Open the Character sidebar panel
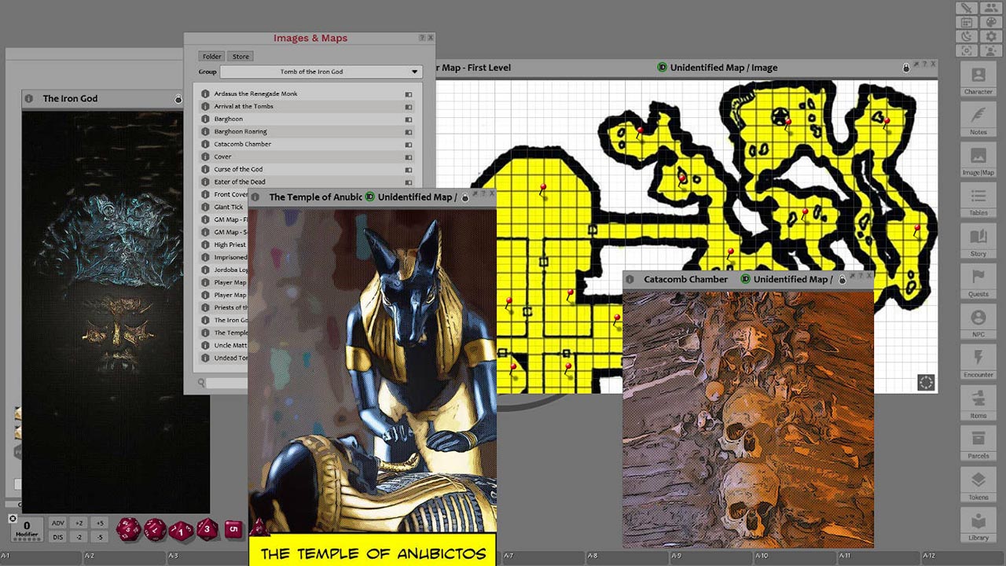Image resolution: width=1006 pixels, height=566 pixels. click(978, 82)
